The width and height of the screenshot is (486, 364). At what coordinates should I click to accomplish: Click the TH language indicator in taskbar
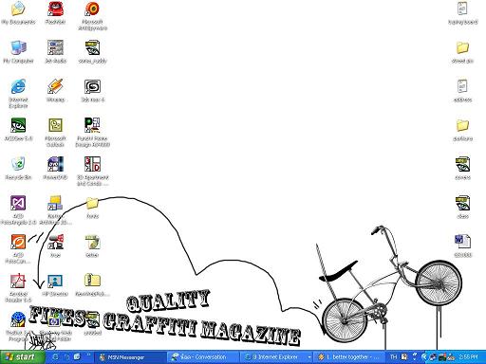pos(393,357)
